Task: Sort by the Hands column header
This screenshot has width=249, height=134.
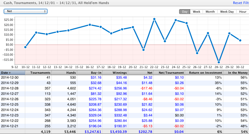Action: (x=64, y=73)
